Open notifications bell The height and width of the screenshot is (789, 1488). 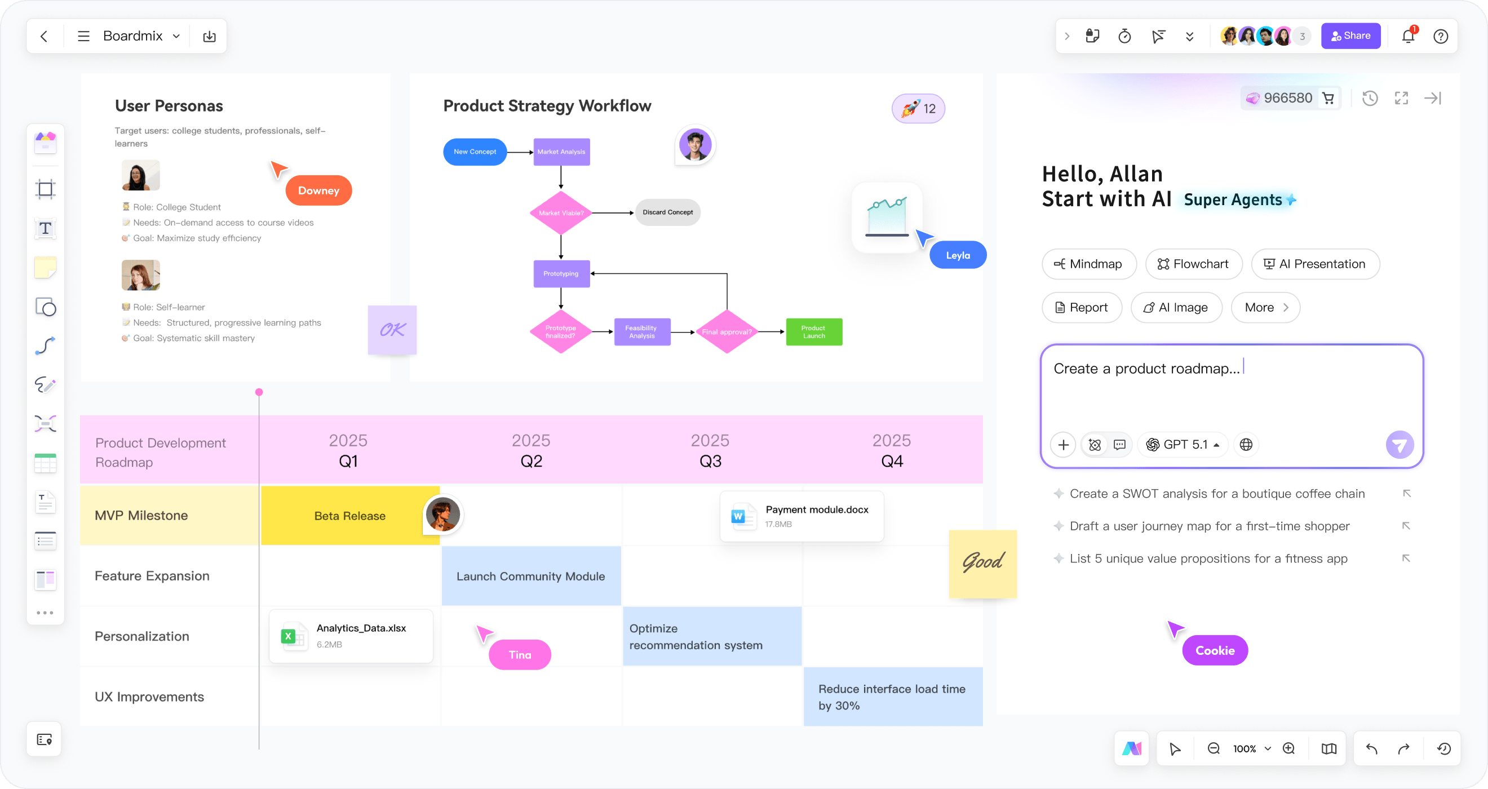point(1408,37)
